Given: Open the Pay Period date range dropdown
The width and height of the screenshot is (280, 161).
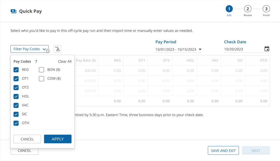Looking at the screenshot, I should (178, 50).
